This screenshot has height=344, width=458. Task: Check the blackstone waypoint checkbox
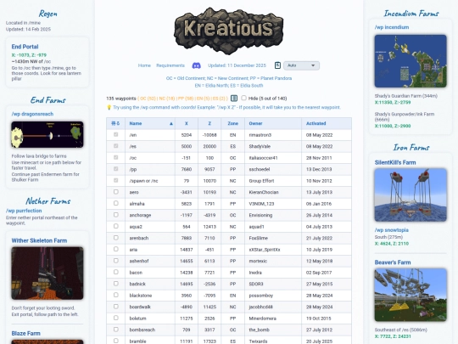pos(116,295)
